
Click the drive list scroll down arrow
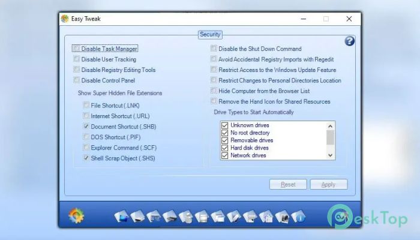(330, 155)
